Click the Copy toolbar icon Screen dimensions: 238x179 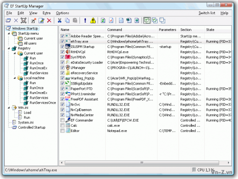point(67,20)
